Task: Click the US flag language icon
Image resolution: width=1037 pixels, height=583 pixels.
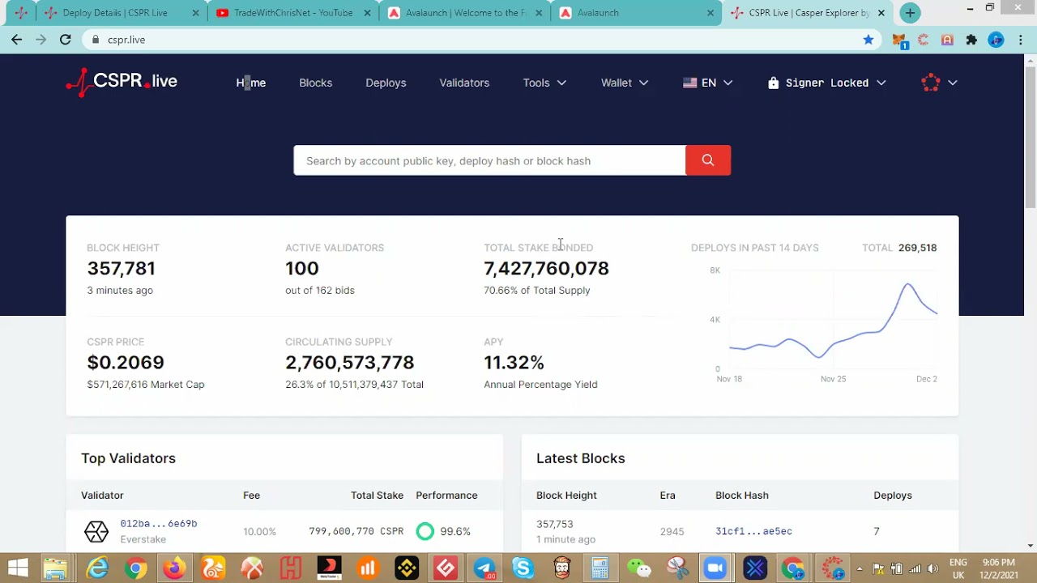Action: point(690,83)
